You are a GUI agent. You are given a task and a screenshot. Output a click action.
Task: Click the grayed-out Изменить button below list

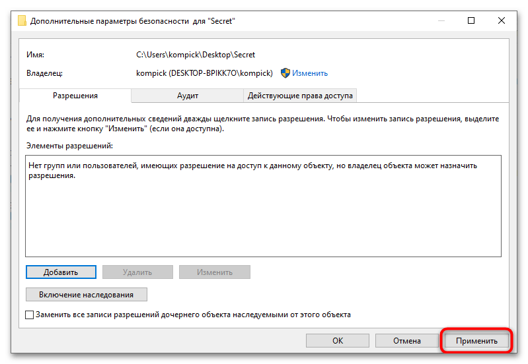coord(215,272)
